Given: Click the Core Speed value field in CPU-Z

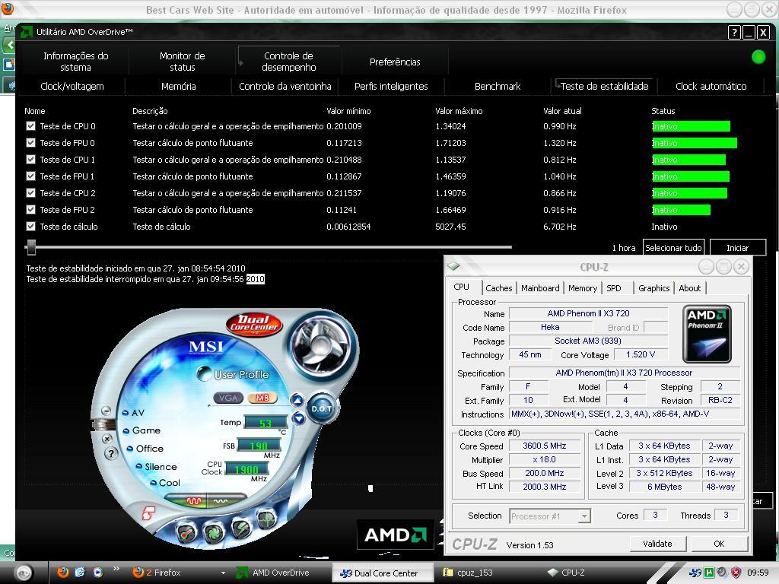Looking at the screenshot, I should pyautogui.click(x=545, y=446).
